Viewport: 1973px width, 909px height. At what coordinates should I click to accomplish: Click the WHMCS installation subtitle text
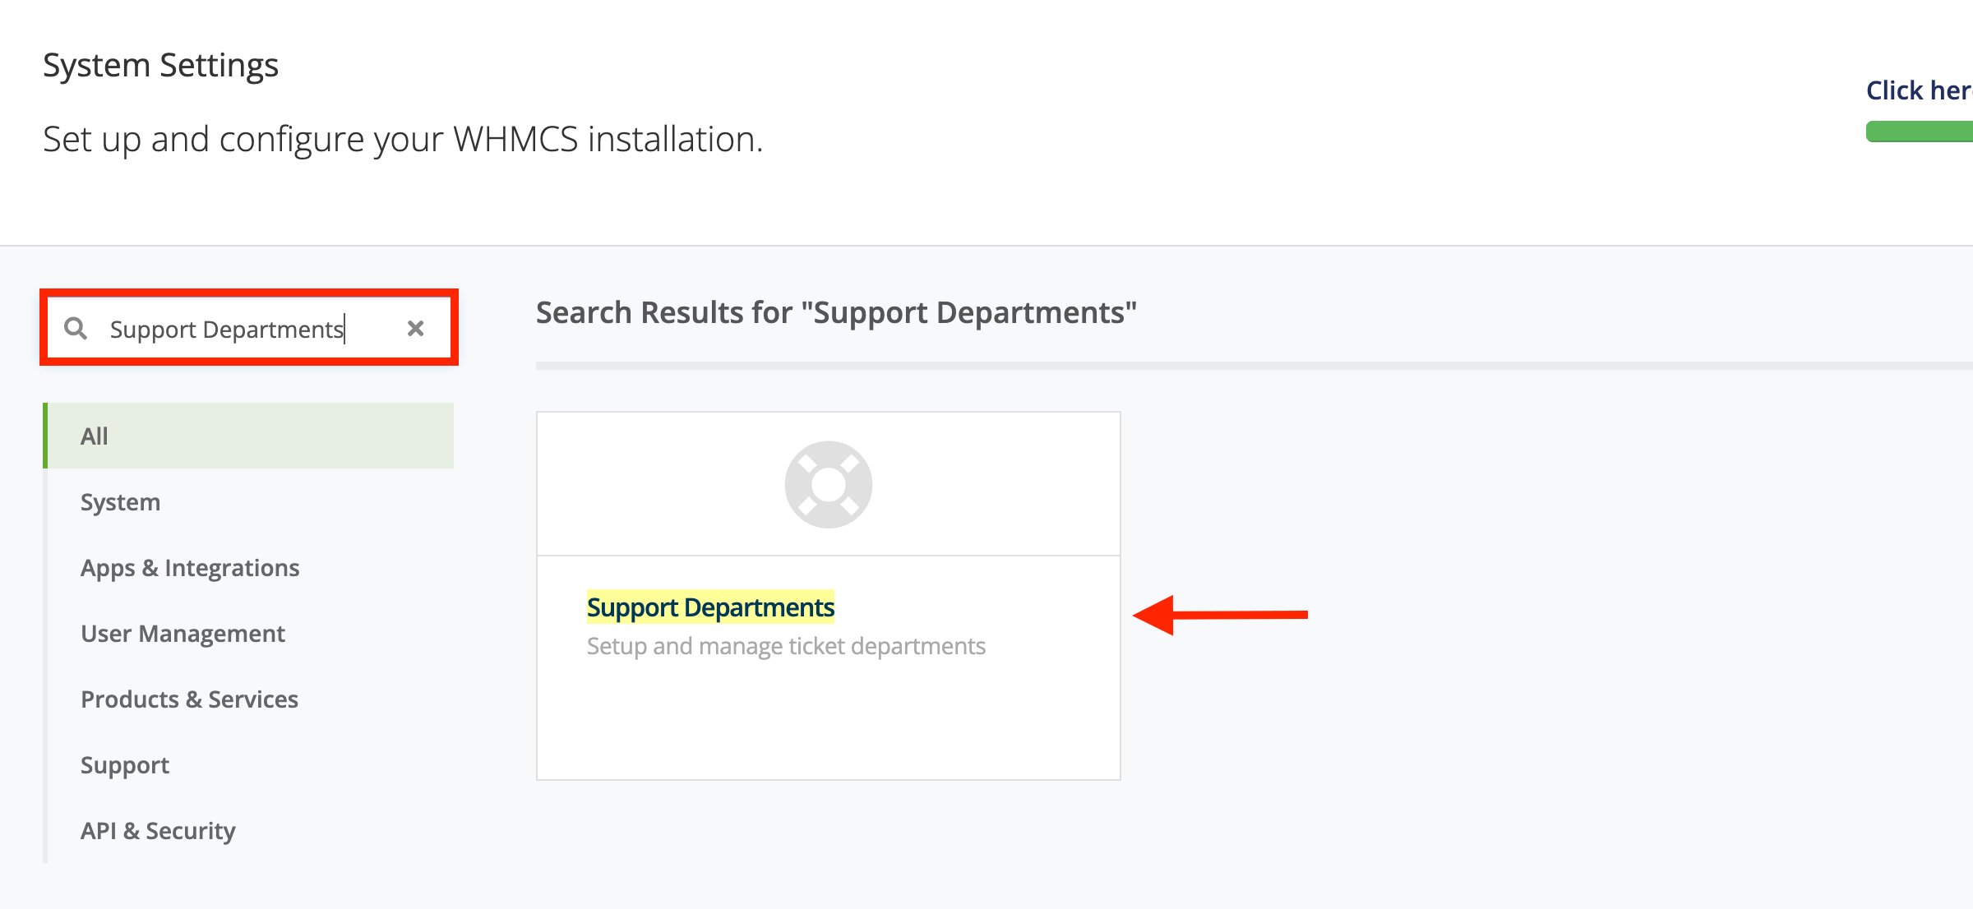pos(402,139)
